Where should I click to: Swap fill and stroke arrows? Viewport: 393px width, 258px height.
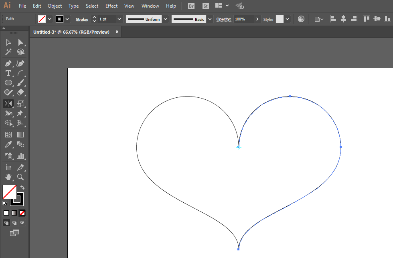[22, 187]
